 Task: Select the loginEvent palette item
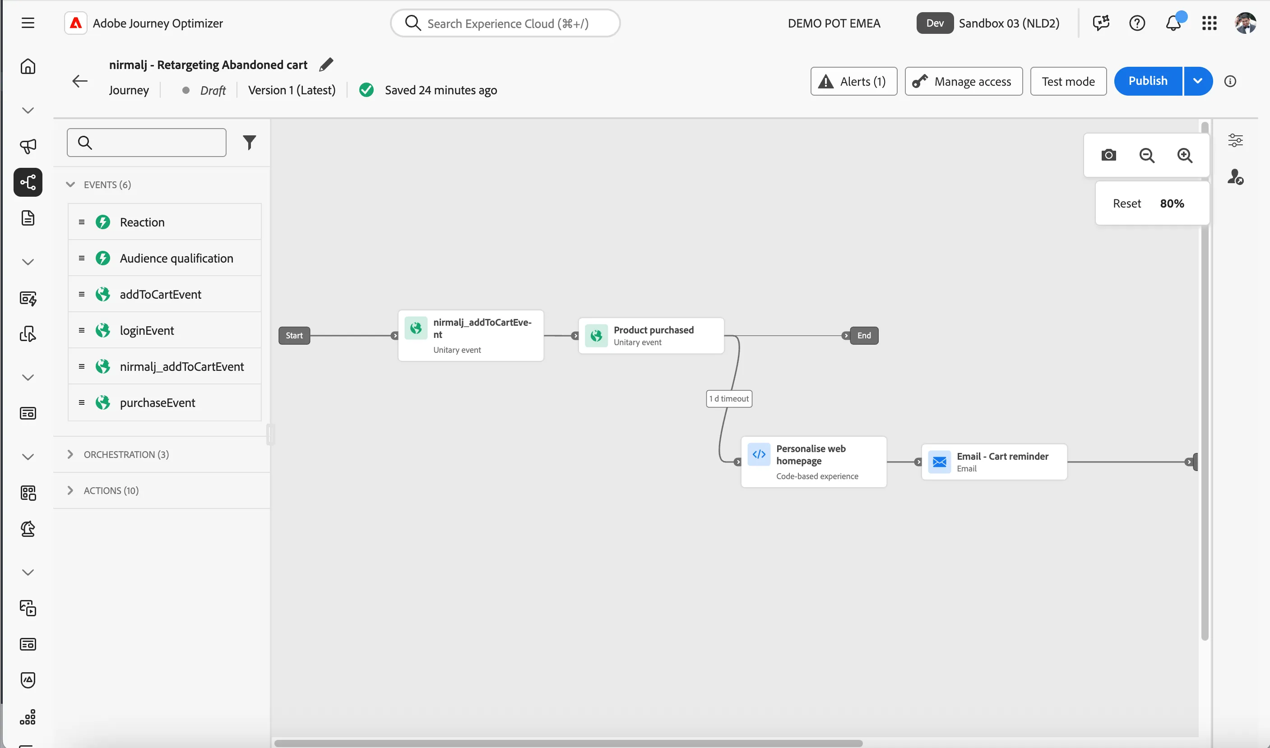(164, 330)
